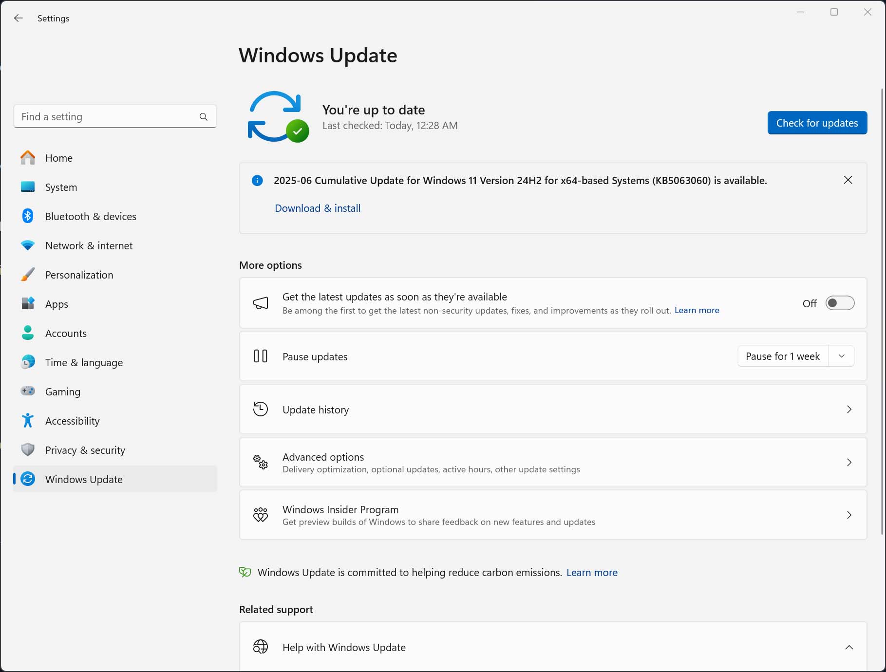Screen dimensions: 886x672
Task: Click the Bluetooth icon in sidebar
Action: tap(28, 216)
